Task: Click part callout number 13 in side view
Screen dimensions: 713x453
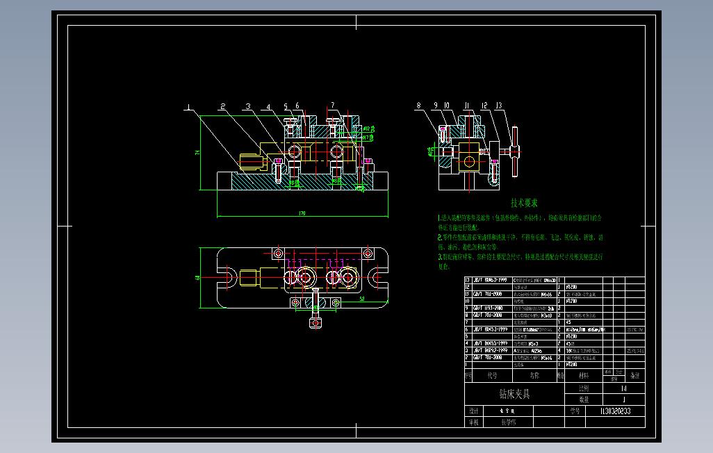Action: 499,106
